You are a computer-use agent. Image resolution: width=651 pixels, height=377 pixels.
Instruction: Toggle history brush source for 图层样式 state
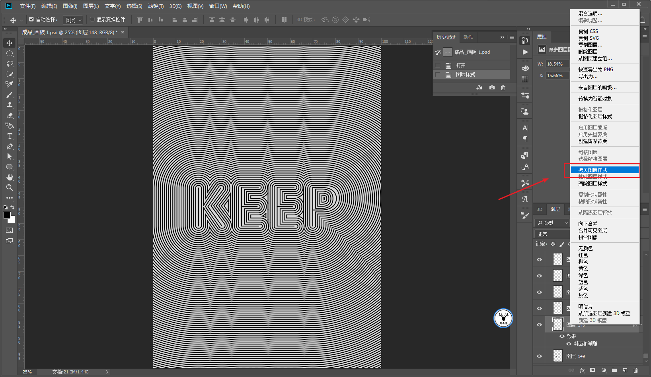pos(438,75)
